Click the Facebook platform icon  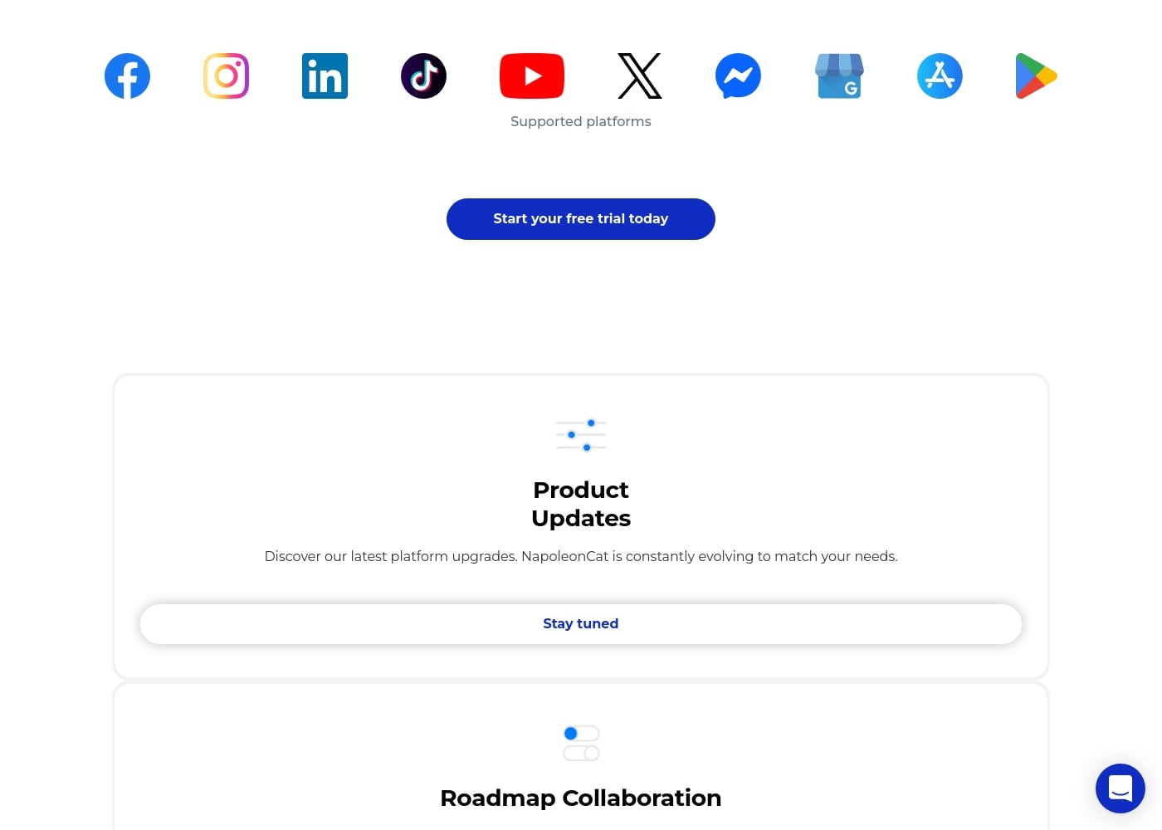(x=127, y=76)
